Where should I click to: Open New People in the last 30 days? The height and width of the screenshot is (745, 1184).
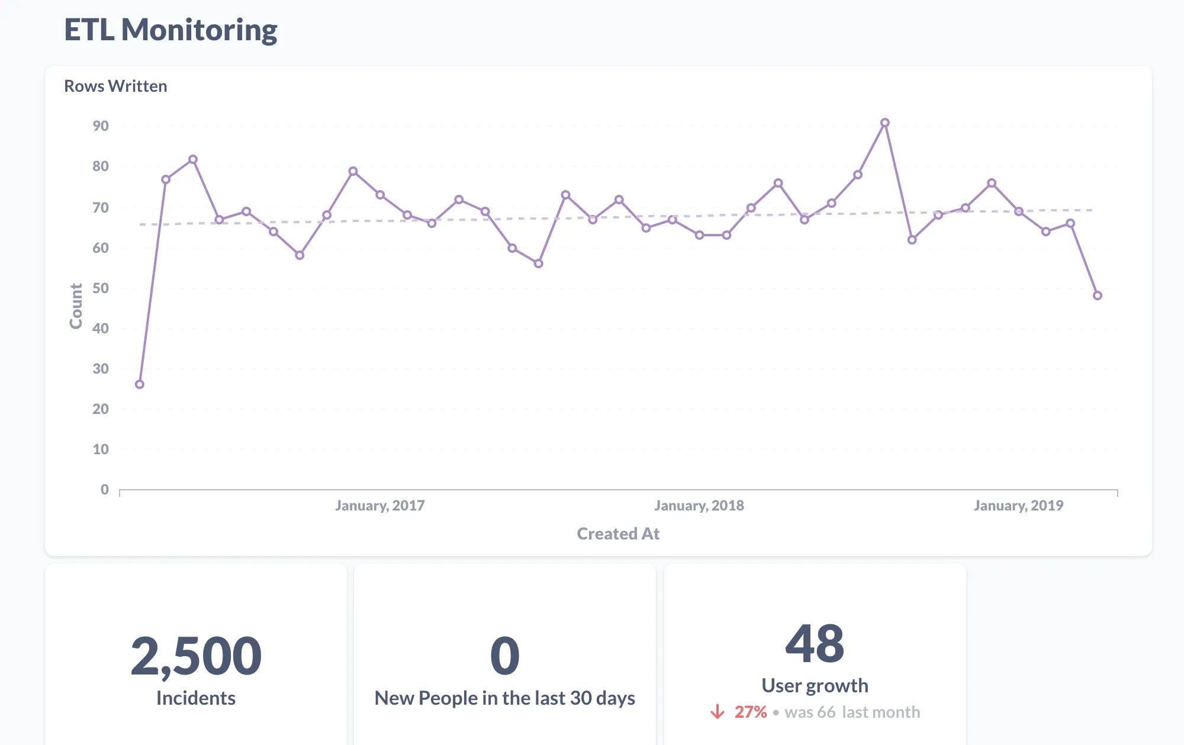click(x=505, y=698)
